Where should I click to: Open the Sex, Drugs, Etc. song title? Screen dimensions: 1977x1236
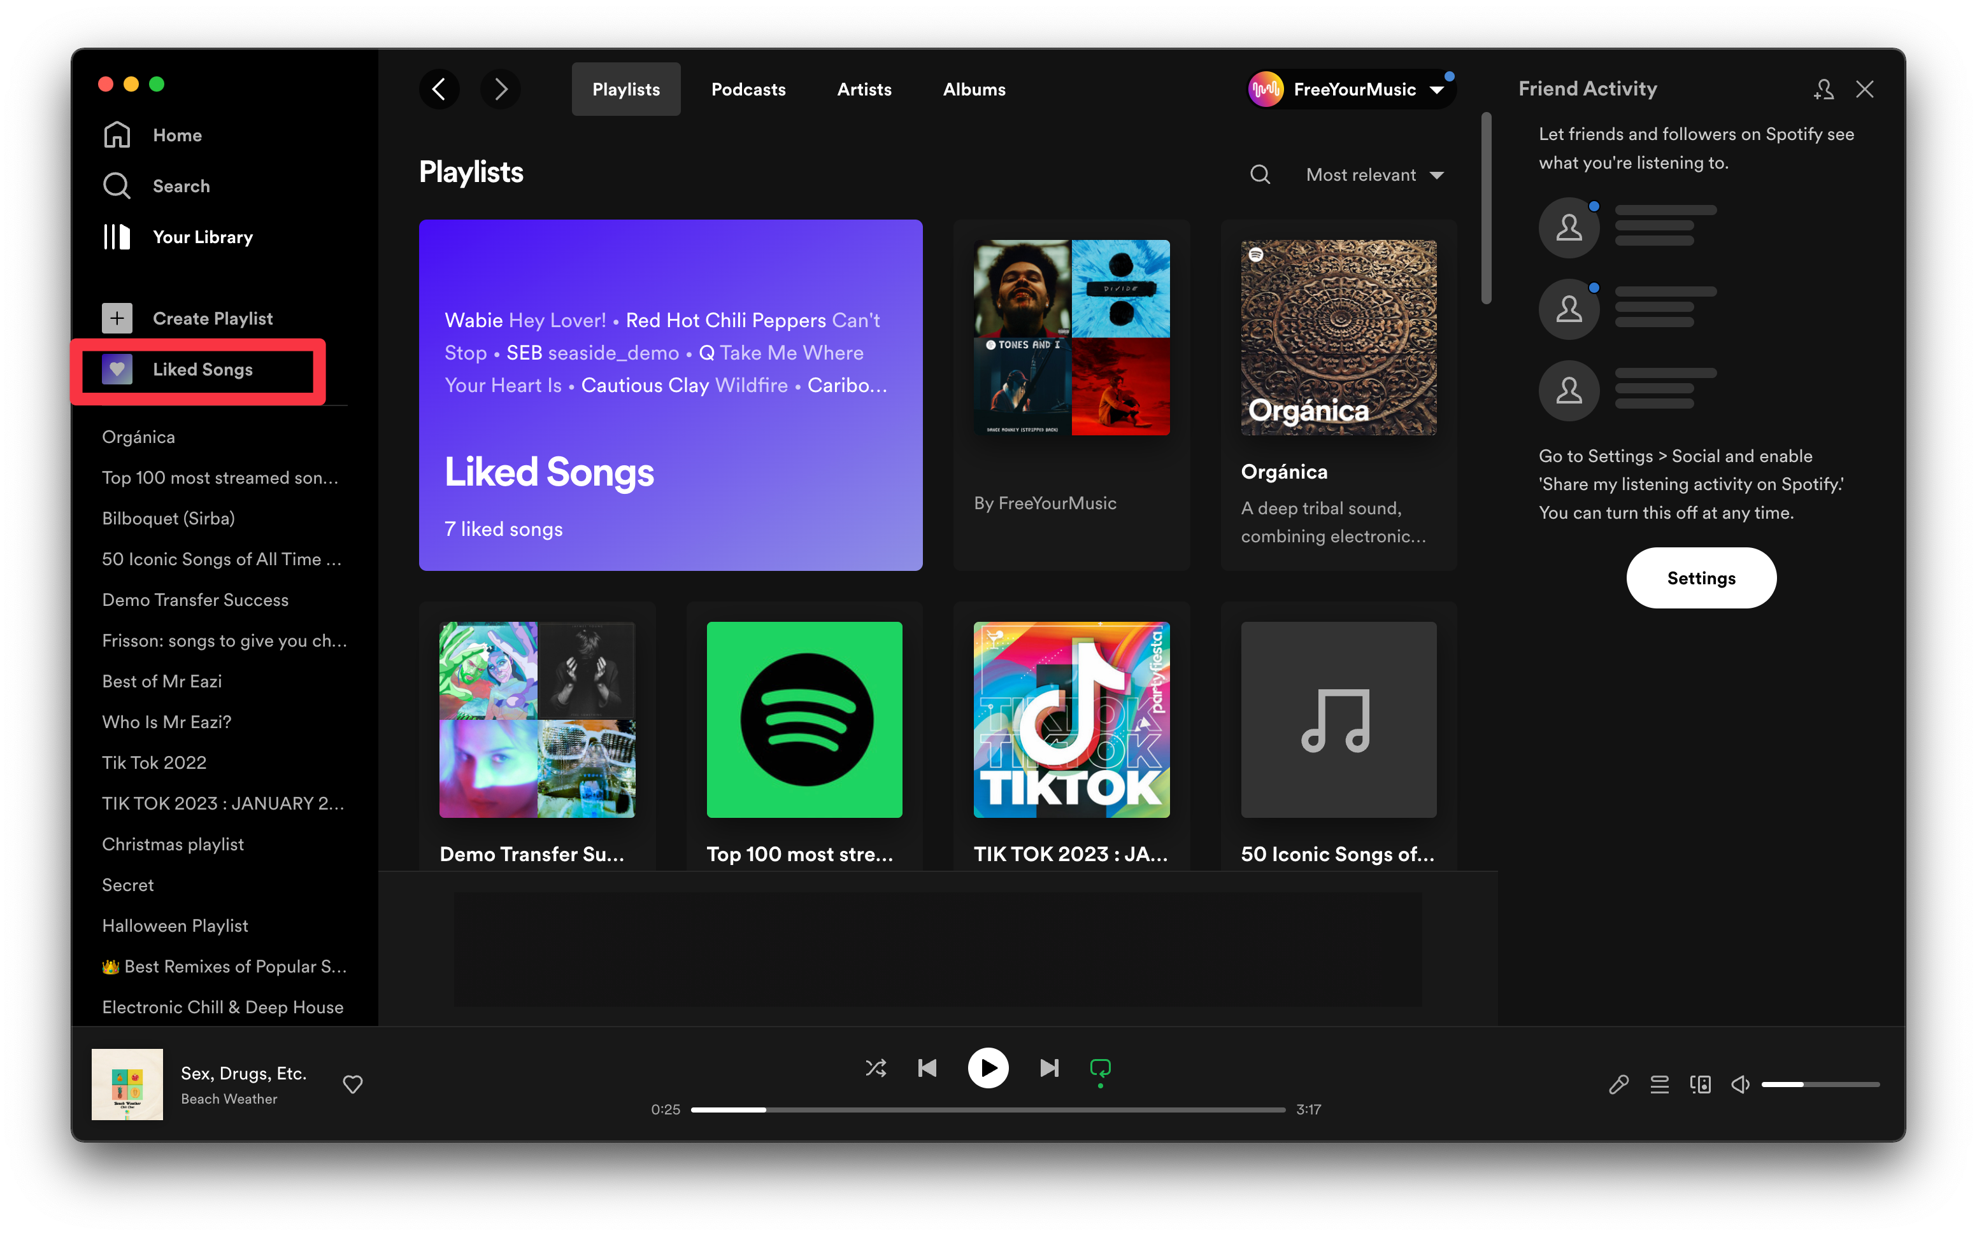244,1073
